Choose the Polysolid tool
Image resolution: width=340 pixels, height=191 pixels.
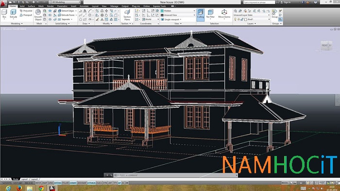[x=26, y=11]
